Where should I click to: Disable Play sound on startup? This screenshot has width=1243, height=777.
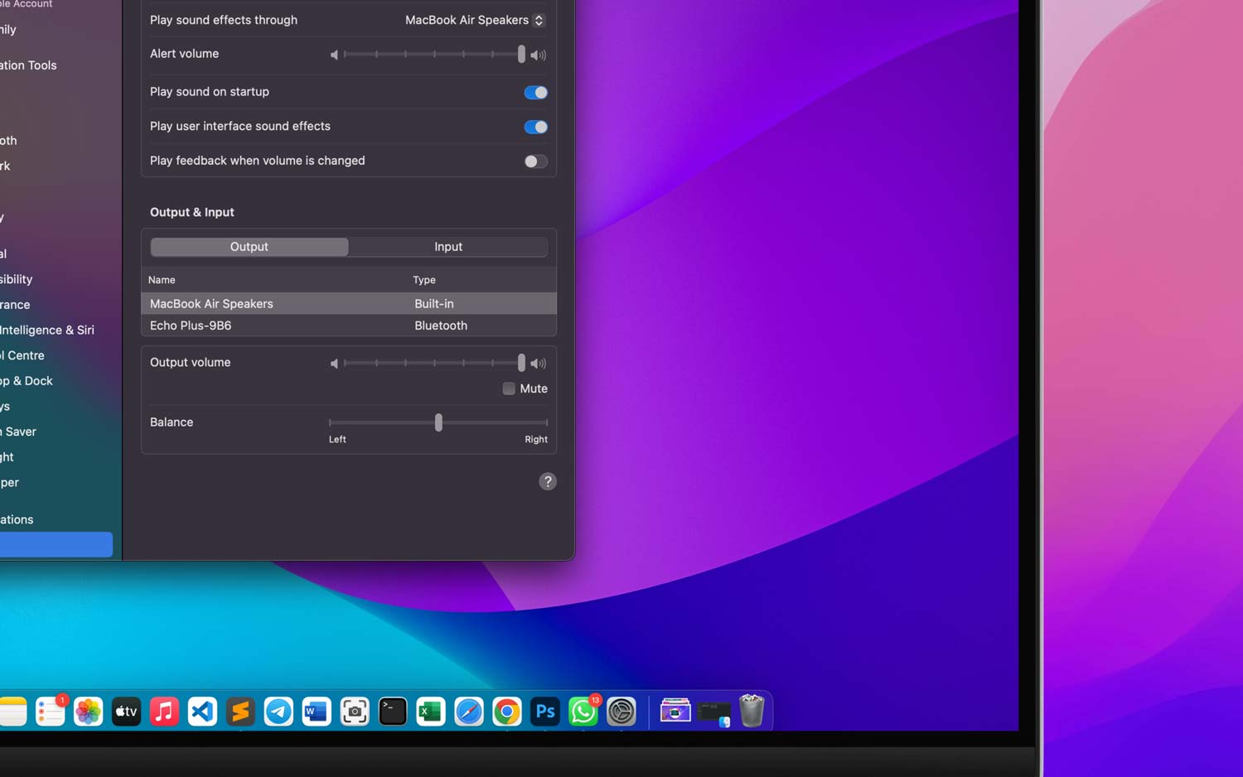point(534,92)
